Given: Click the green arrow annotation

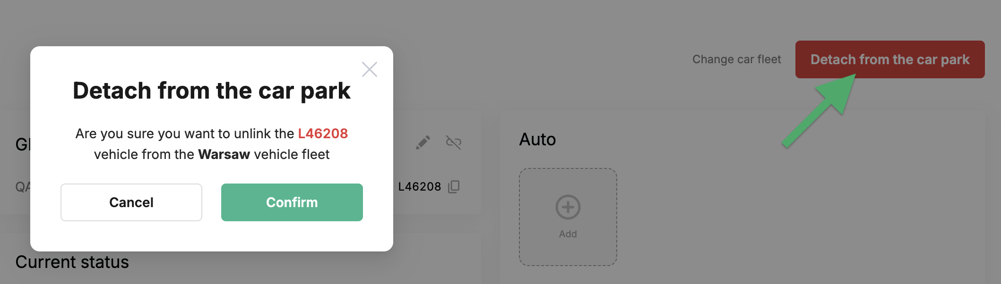Looking at the screenshot, I should pyautogui.click(x=821, y=109).
